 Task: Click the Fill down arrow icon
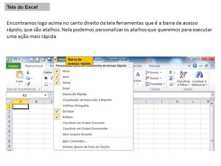click(171, 78)
